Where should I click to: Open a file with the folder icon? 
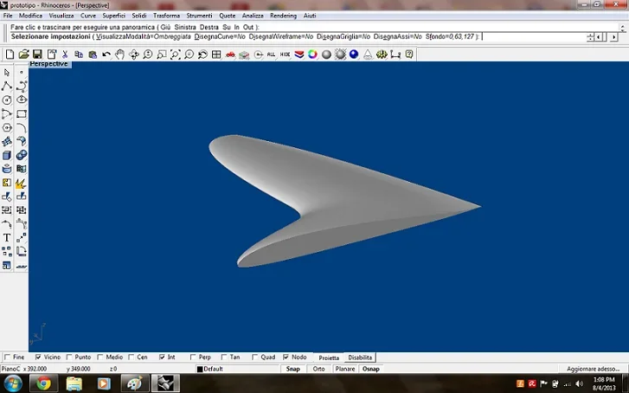click(23, 55)
